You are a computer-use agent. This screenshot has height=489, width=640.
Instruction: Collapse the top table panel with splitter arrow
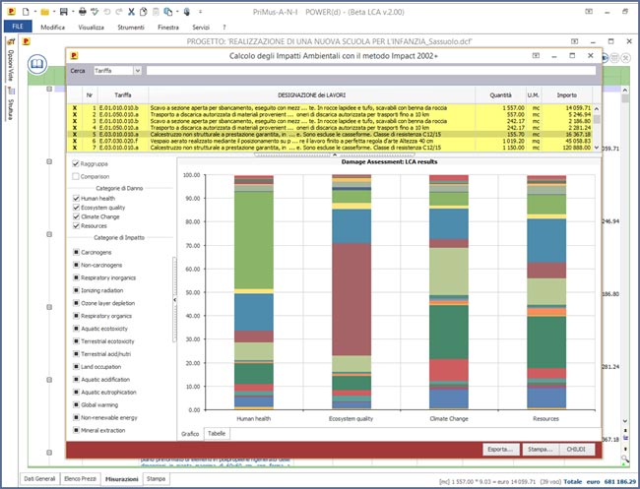click(x=335, y=154)
